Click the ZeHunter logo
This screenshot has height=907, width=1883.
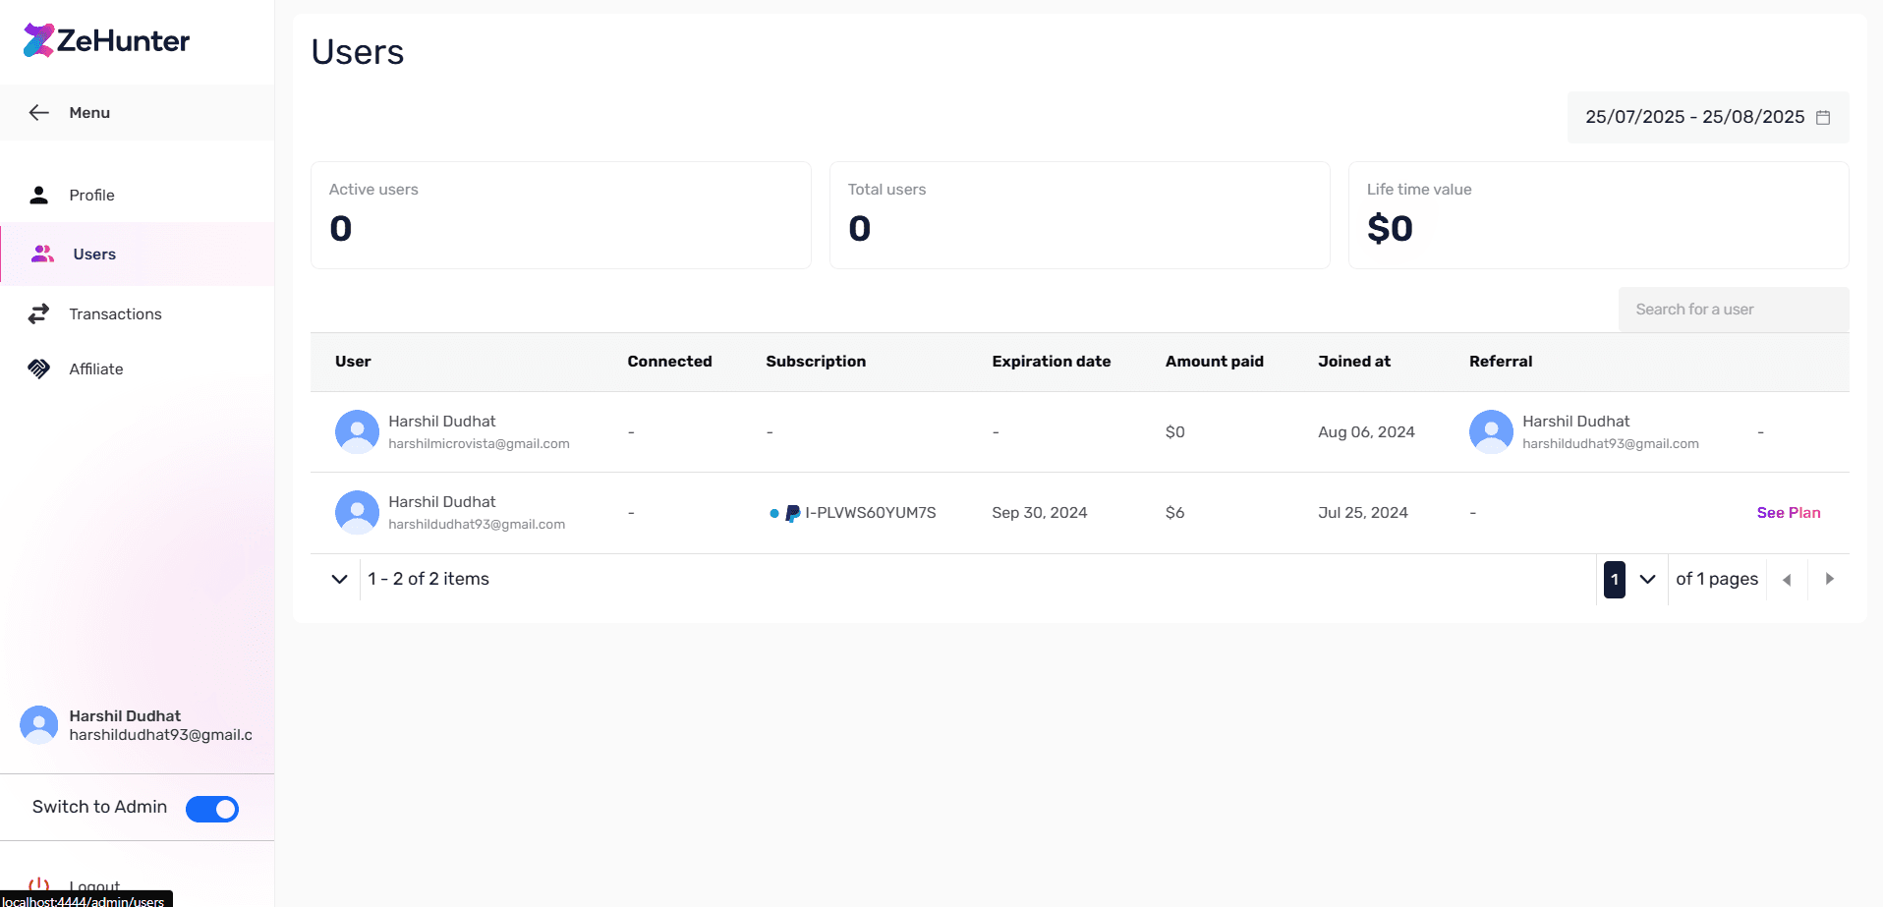click(x=105, y=40)
